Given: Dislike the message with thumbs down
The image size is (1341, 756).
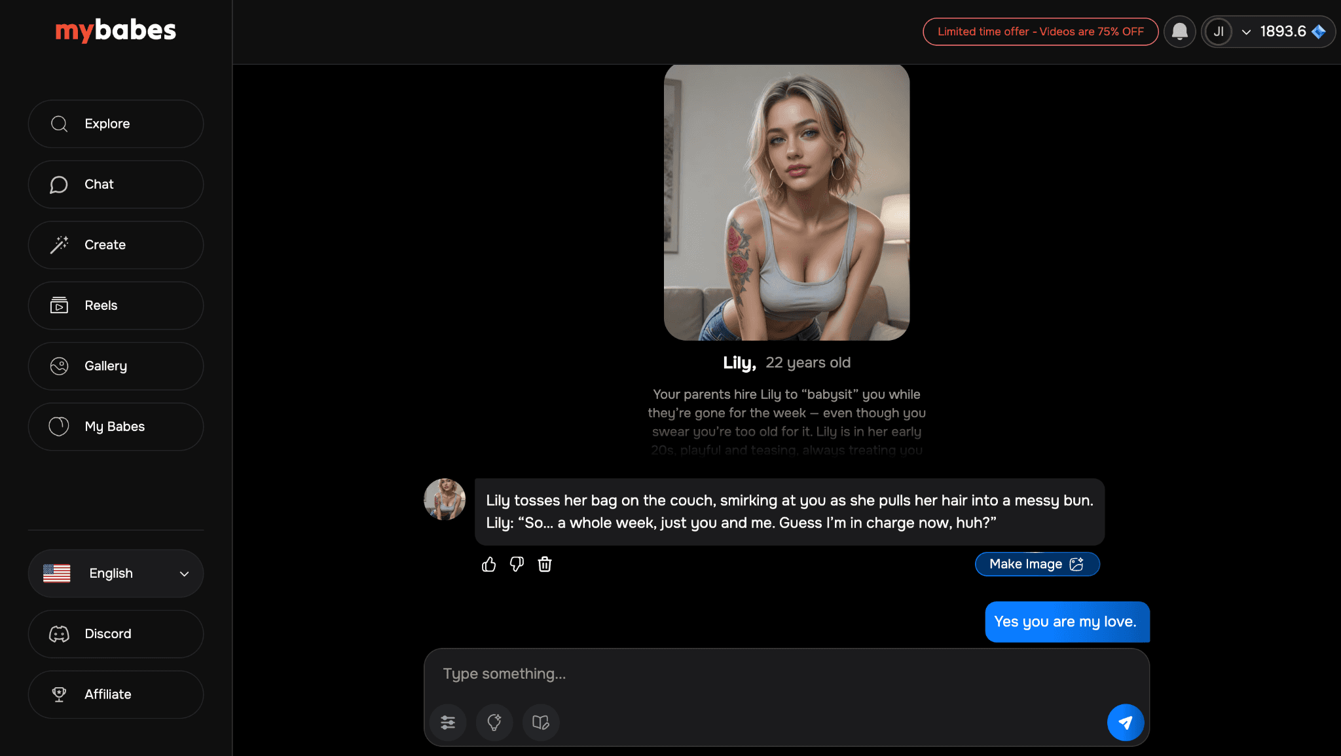Looking at the screenshot, I should tap(517, 564).
